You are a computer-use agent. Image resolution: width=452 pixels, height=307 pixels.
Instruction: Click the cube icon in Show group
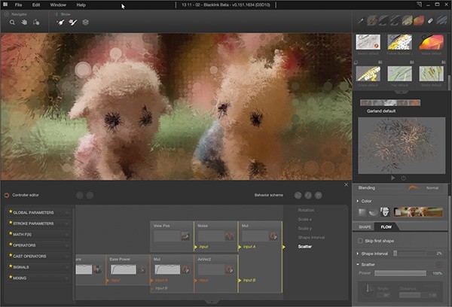(85, 22)
